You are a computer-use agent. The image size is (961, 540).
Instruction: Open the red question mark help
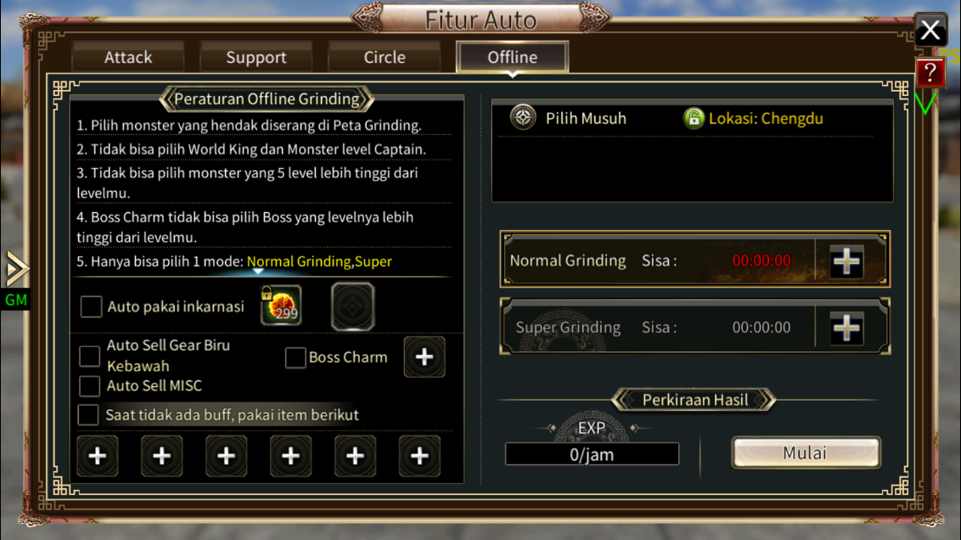point(930,73)
